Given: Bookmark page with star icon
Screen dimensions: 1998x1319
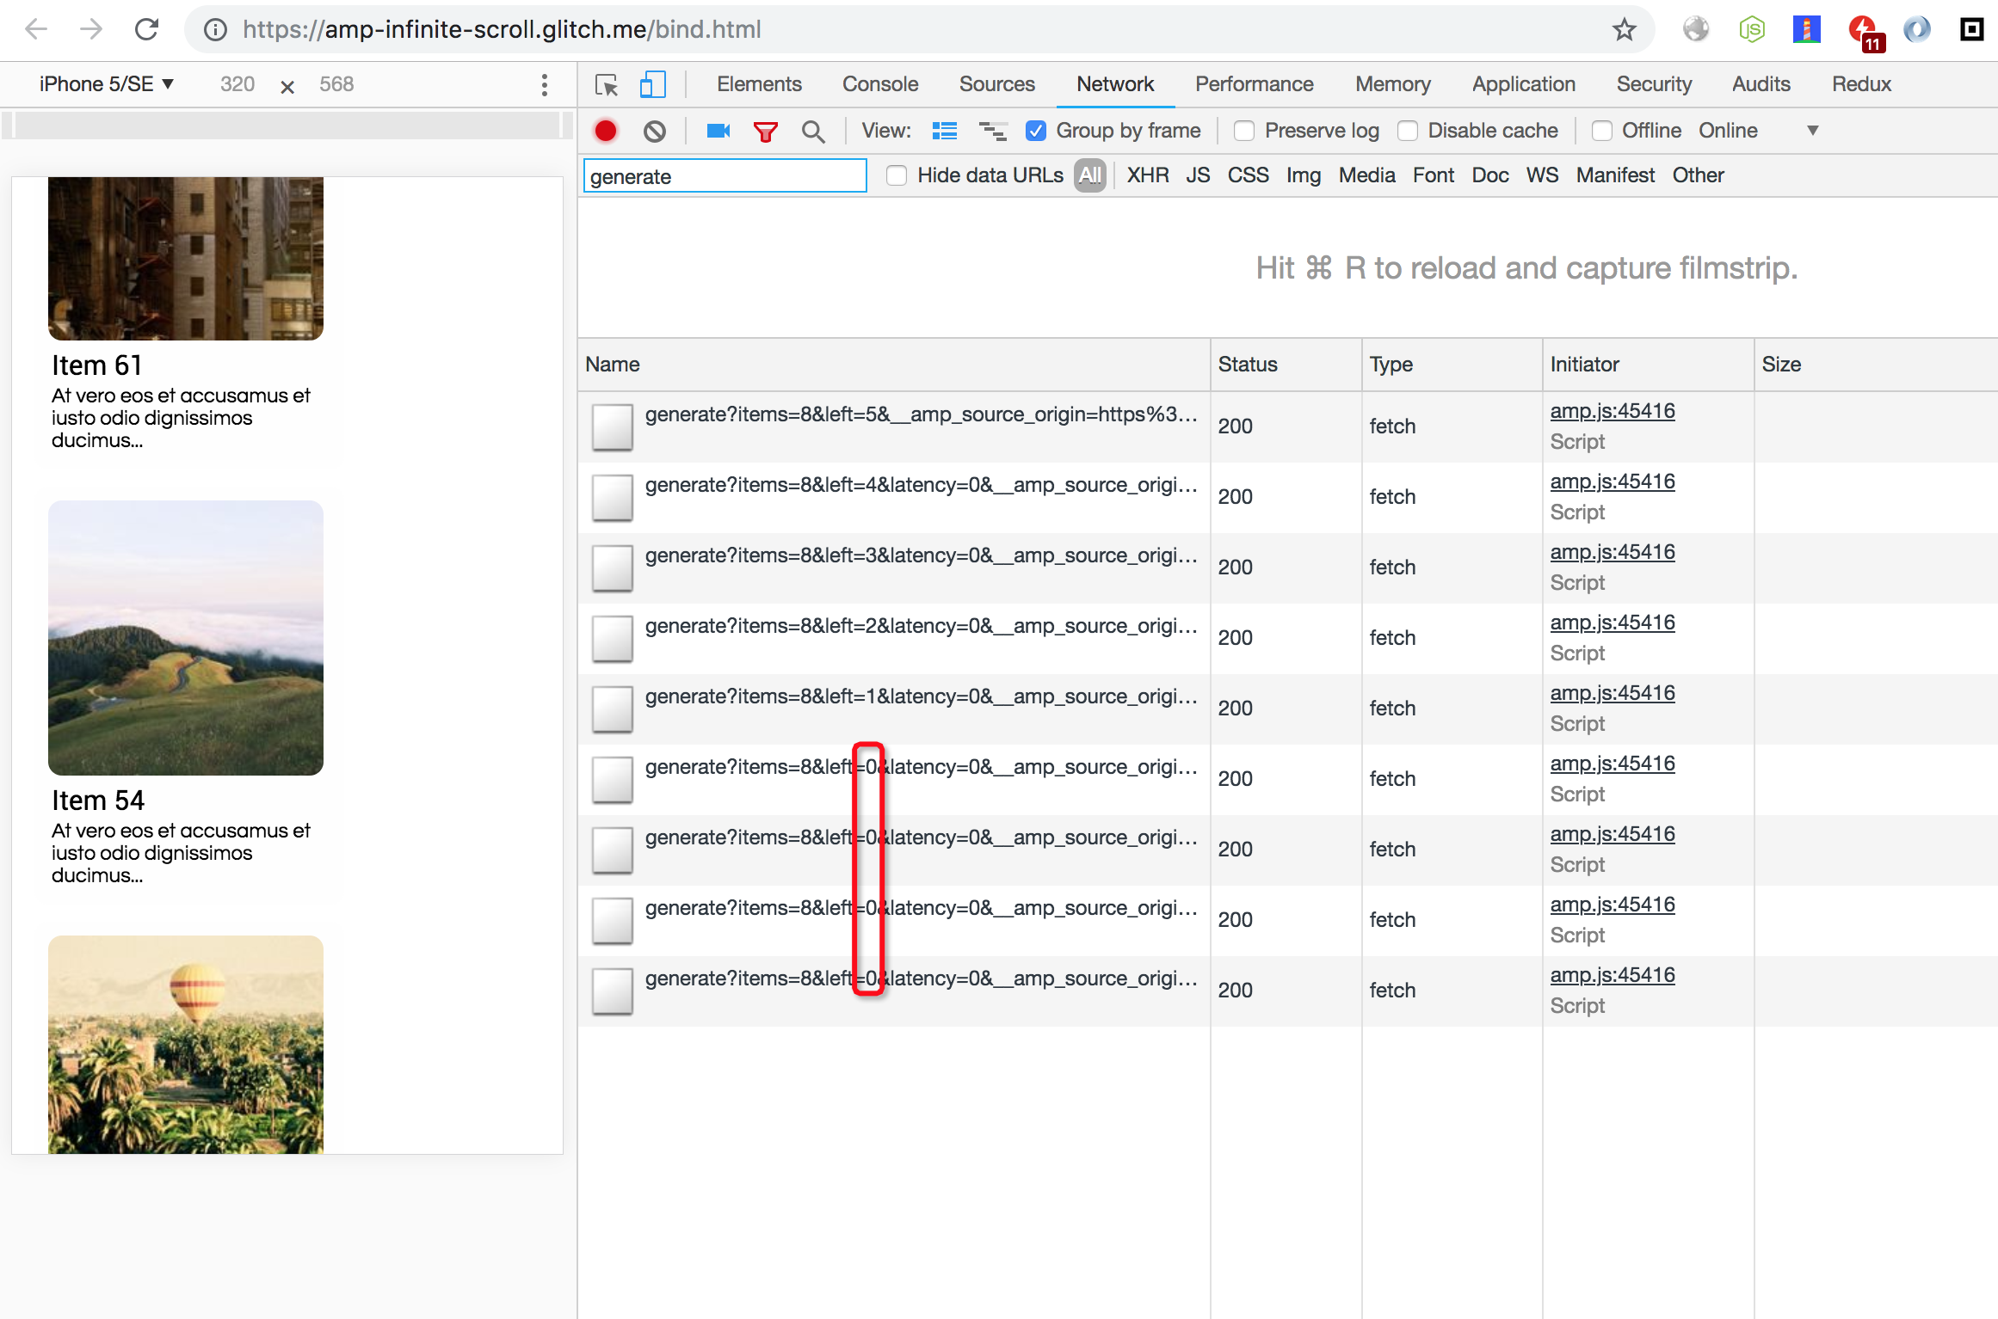Looking at the screenshot, I should point(1624,30).
